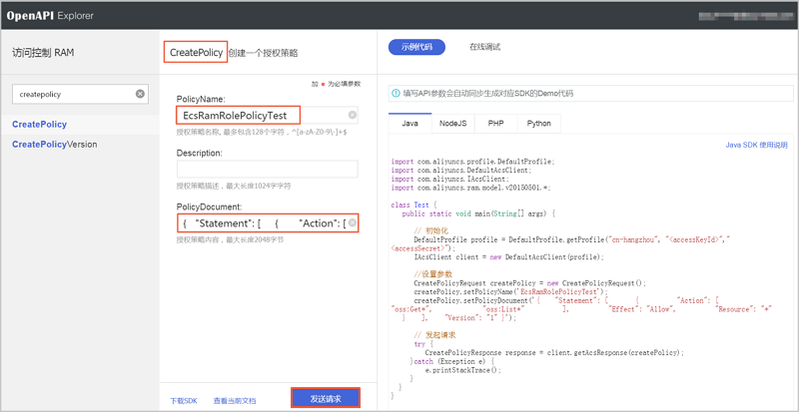Viewport: 799px width, 412px height.
Task: Focus the API search input field
Action: 72,94
